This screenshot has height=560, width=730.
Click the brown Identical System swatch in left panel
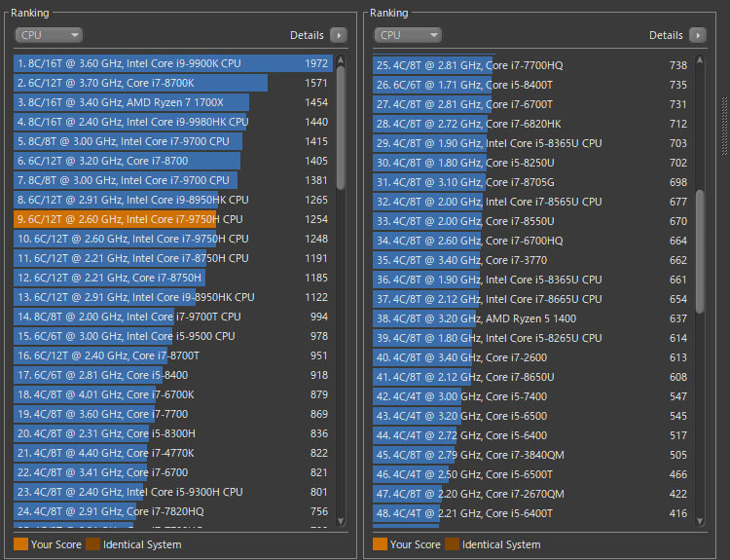point(93,544)
